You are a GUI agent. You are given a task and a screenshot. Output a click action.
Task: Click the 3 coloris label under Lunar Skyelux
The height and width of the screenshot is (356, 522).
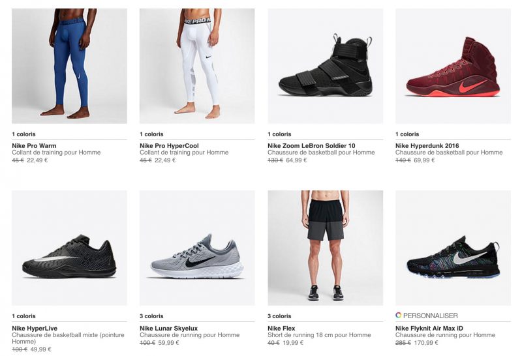click(153, 316)
